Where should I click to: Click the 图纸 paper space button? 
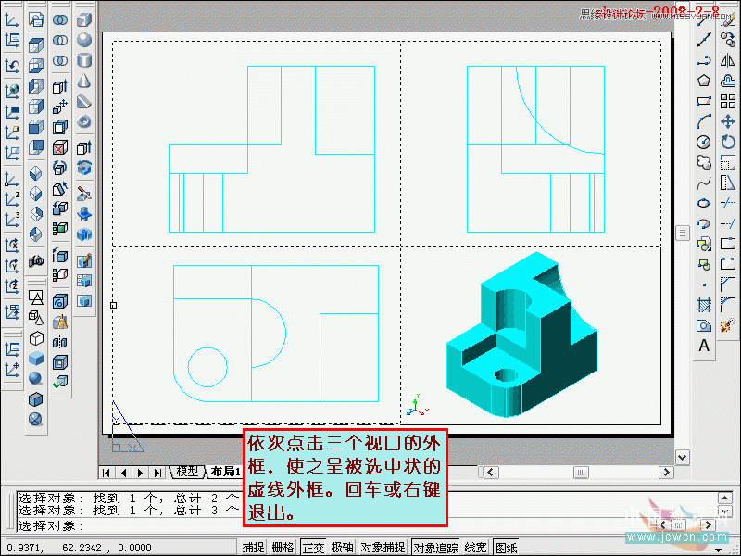(x=507, y=548)
